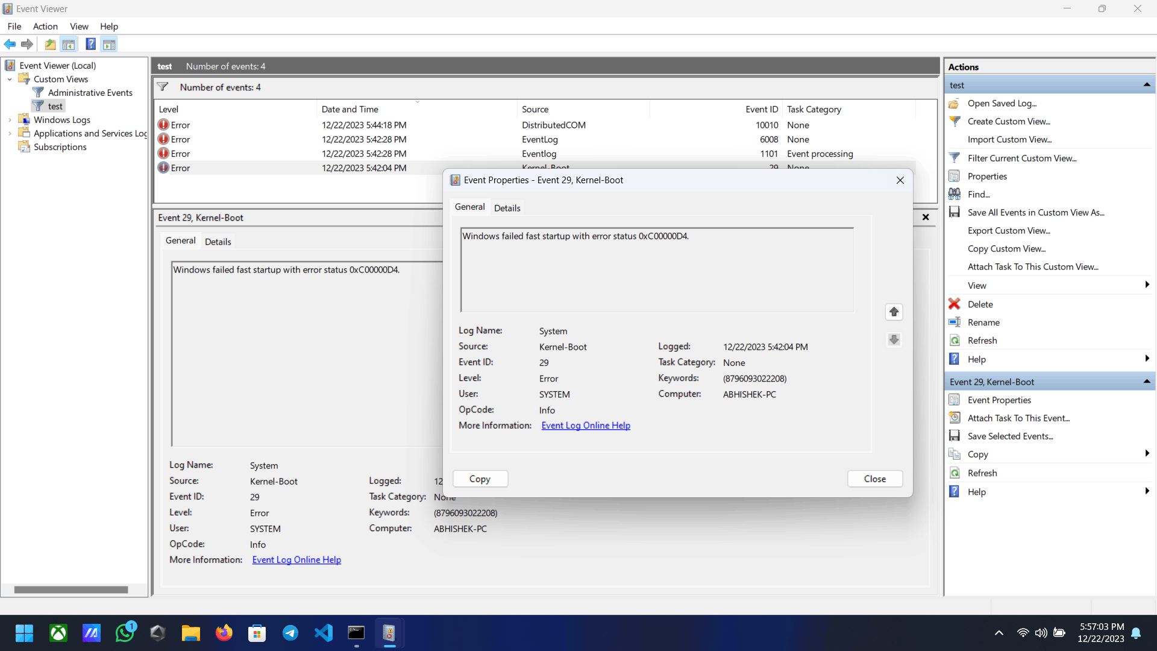1157x651 pixels.
Task: Click Filter Current Custom View action
Action: pyautogui.click(x=1022, y=158)
